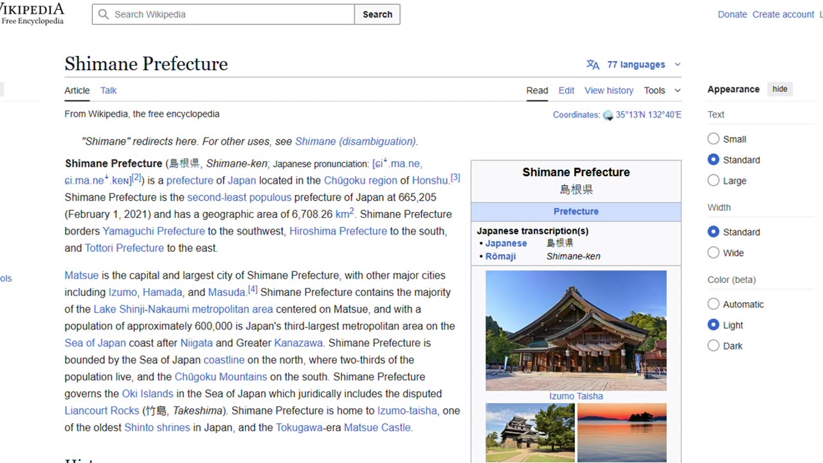
Task: Open the sunset lake thumbnail image
Action: [x=622, y=433]
